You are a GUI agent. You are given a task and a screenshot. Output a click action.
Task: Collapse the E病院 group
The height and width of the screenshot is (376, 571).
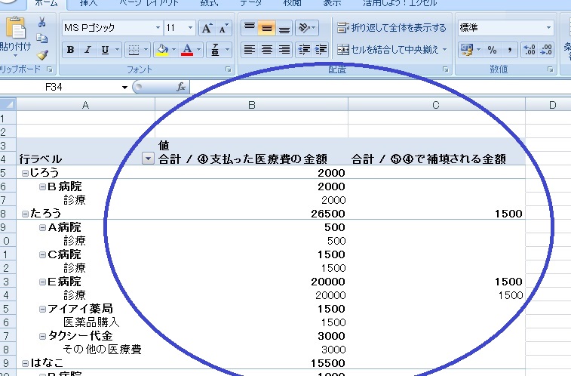click(x=42, y=282)
